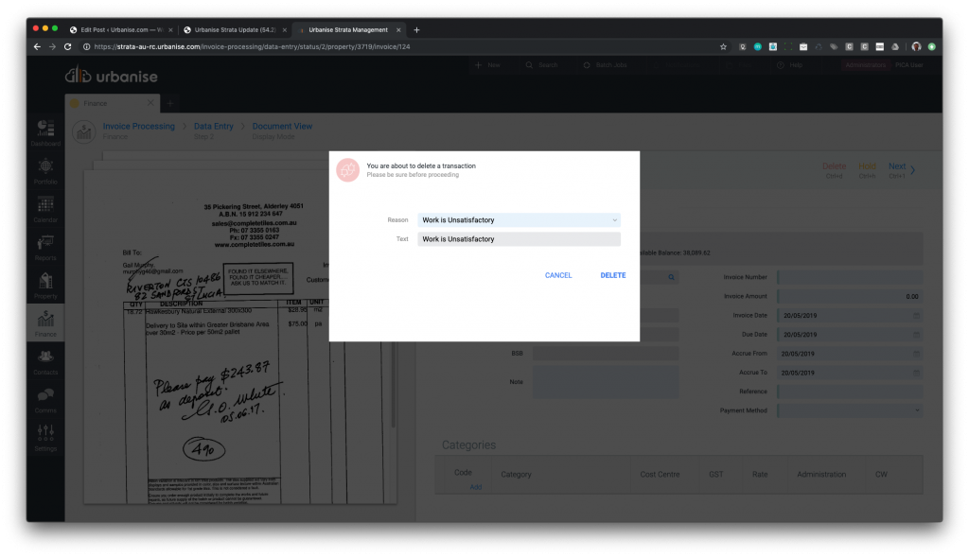Open Settings sliders icon in sidebar
The image size is (969, 557).
[x=45, y=436]
